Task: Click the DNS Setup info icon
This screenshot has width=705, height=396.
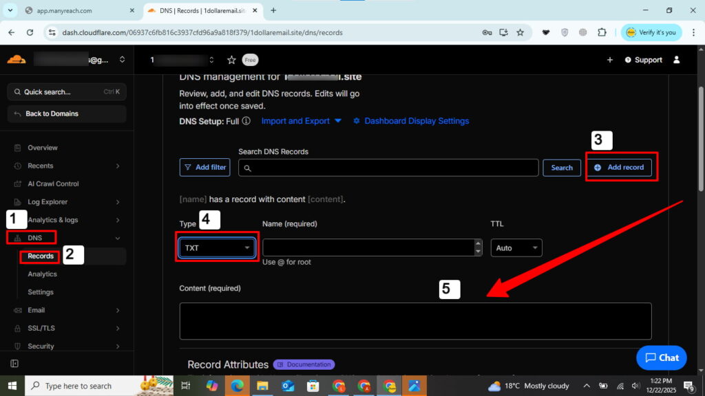Action: pyautogui.click(x=246, y=121)
